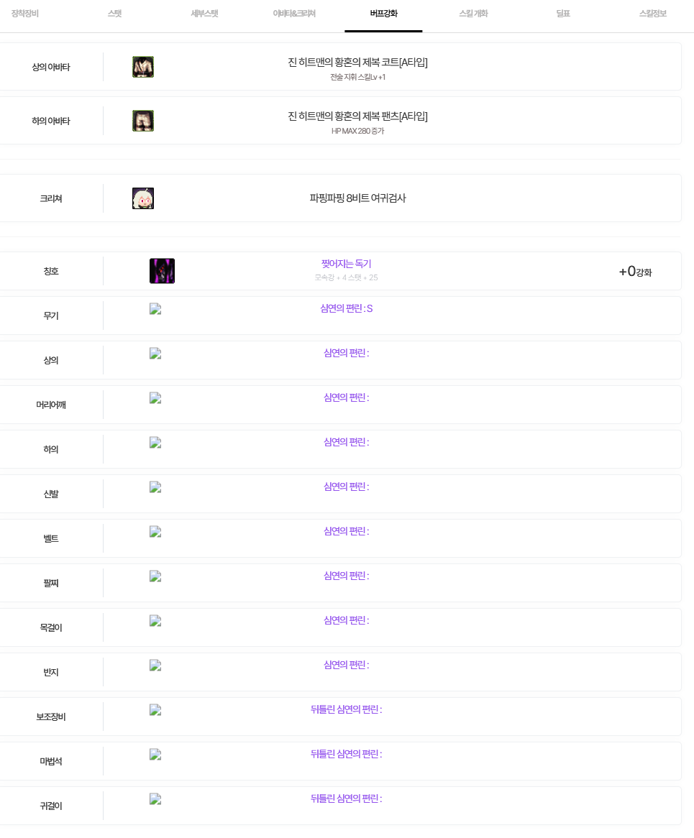Click the earring (귀걸이) item icon
The height and width of the screenshot is (838, 694).
[155, 799]
